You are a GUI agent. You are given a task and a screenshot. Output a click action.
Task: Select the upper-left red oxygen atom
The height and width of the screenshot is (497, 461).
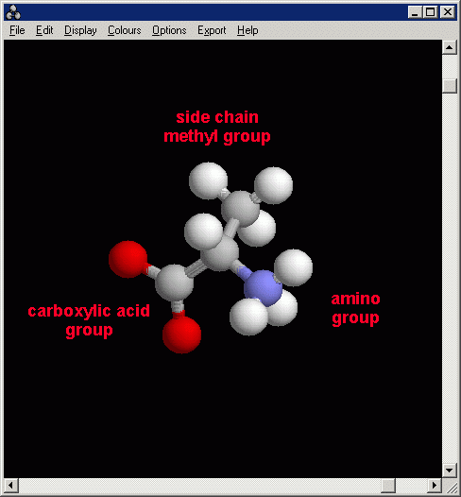(x=128, y=259)
